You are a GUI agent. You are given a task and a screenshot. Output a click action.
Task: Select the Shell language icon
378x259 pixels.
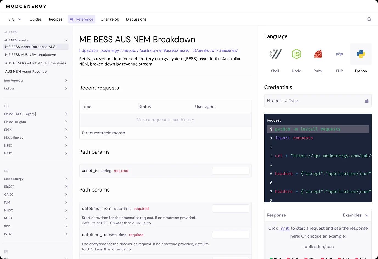tap(275, 54)
